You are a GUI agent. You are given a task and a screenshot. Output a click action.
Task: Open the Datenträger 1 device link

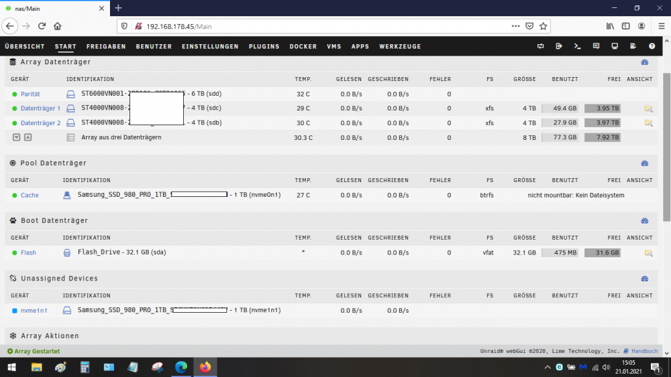tap(41, 108)
